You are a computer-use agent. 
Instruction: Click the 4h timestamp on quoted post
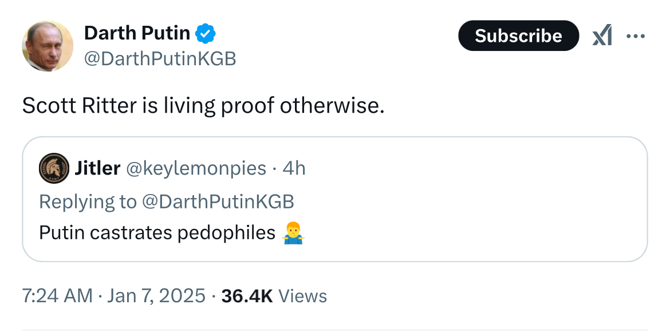click(x=294, y=168)
